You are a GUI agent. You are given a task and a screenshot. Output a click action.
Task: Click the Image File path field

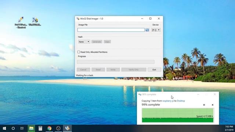click(111, 30)
